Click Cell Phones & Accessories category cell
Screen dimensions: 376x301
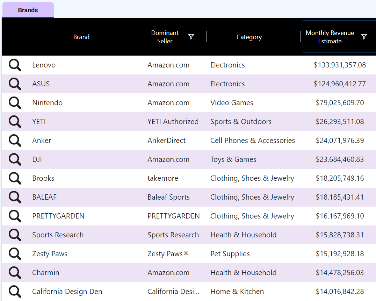[x=253, y=141]
